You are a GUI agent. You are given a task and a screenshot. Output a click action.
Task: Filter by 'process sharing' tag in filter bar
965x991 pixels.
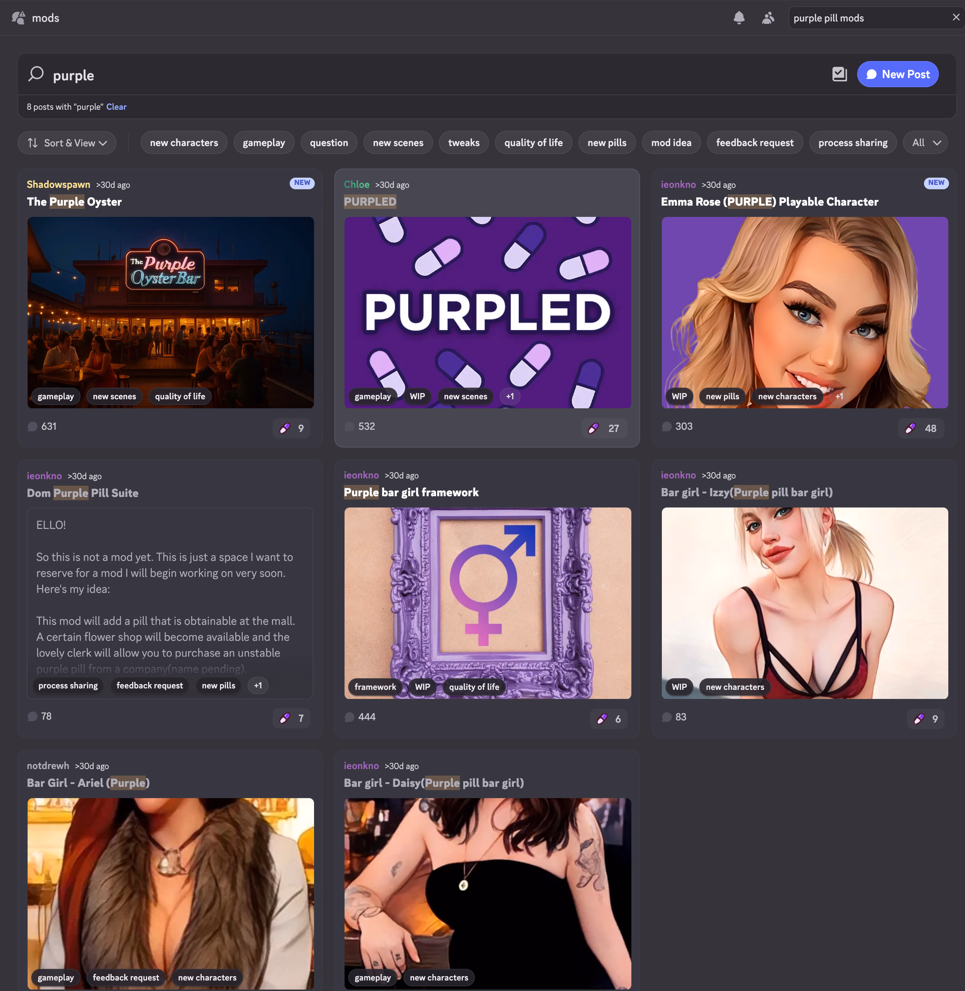point(852,143)
